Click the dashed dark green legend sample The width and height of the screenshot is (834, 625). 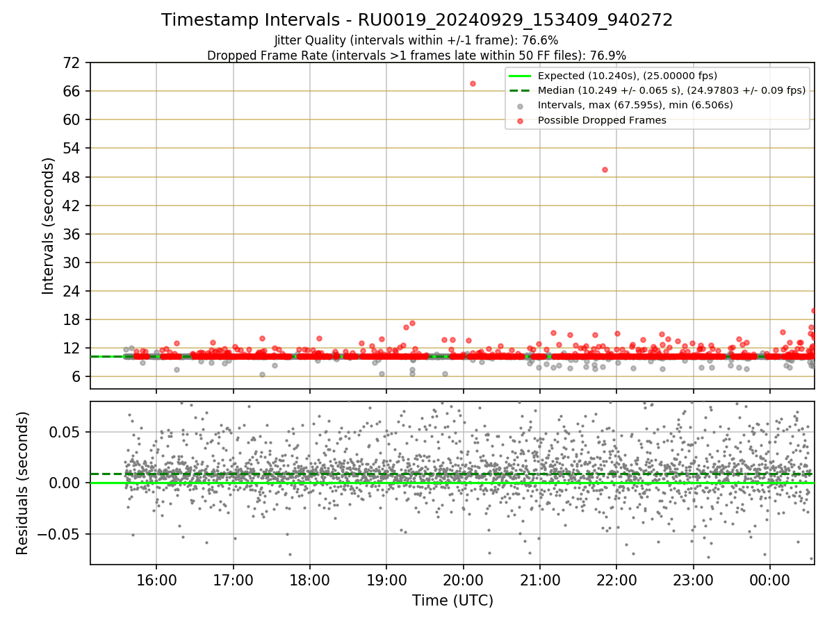520,90
